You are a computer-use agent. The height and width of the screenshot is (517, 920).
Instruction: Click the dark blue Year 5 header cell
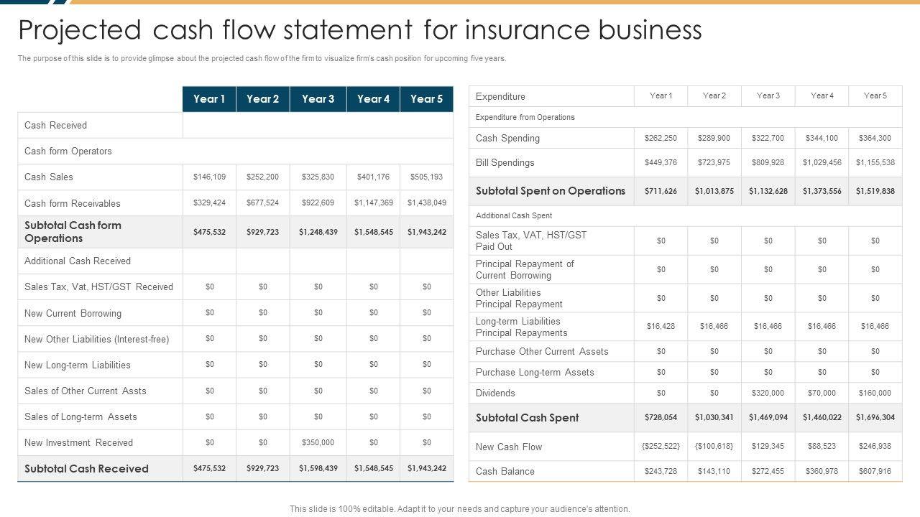coord(426,99)
